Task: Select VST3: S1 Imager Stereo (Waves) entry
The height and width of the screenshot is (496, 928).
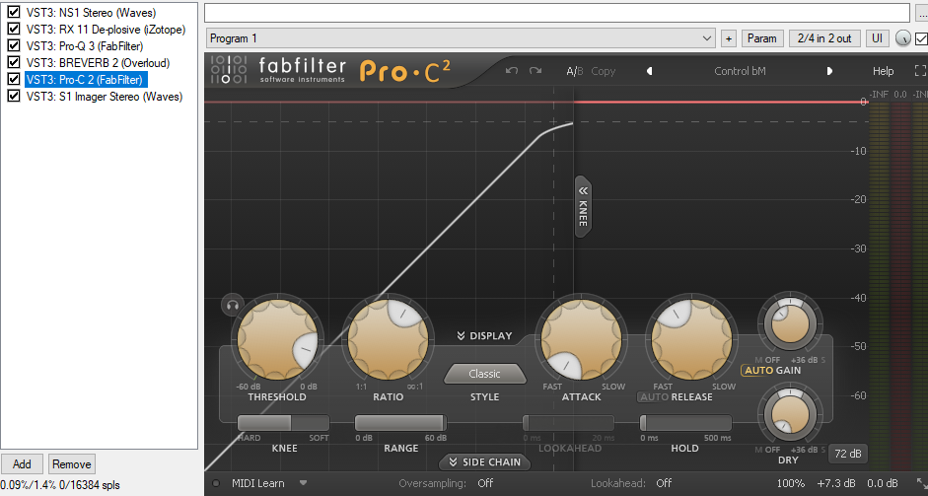Action: 105,97
